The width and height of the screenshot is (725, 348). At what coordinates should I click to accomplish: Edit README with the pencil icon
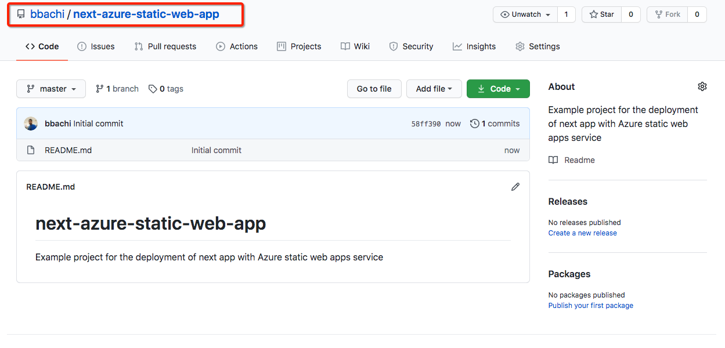515,187
